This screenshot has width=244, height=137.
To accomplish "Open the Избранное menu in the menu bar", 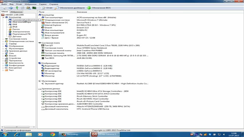I will tap(31, 4).
